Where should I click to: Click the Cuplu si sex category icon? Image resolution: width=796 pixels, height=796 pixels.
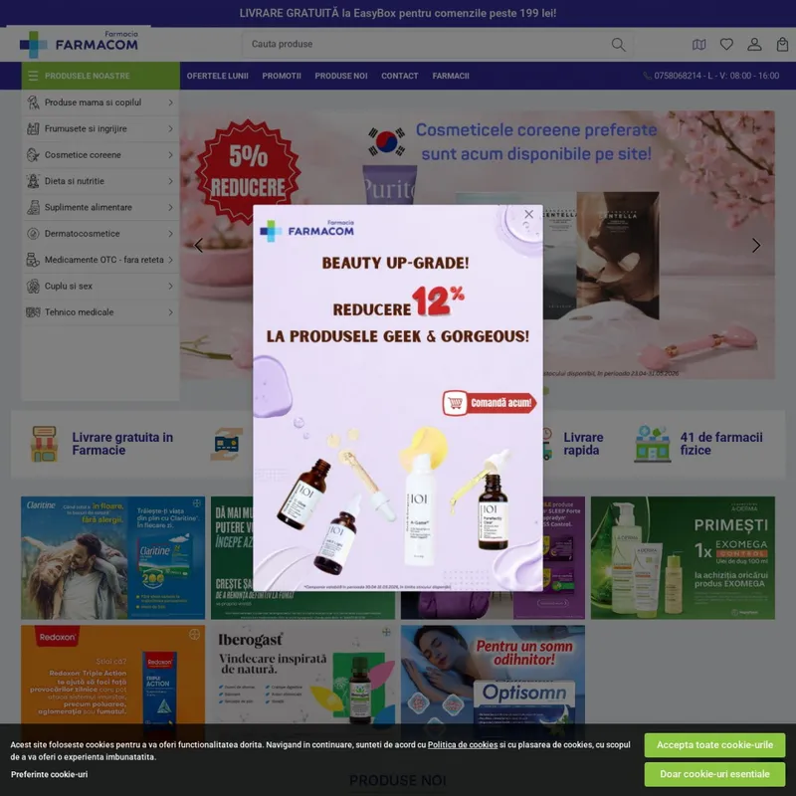tap(33, 286)
